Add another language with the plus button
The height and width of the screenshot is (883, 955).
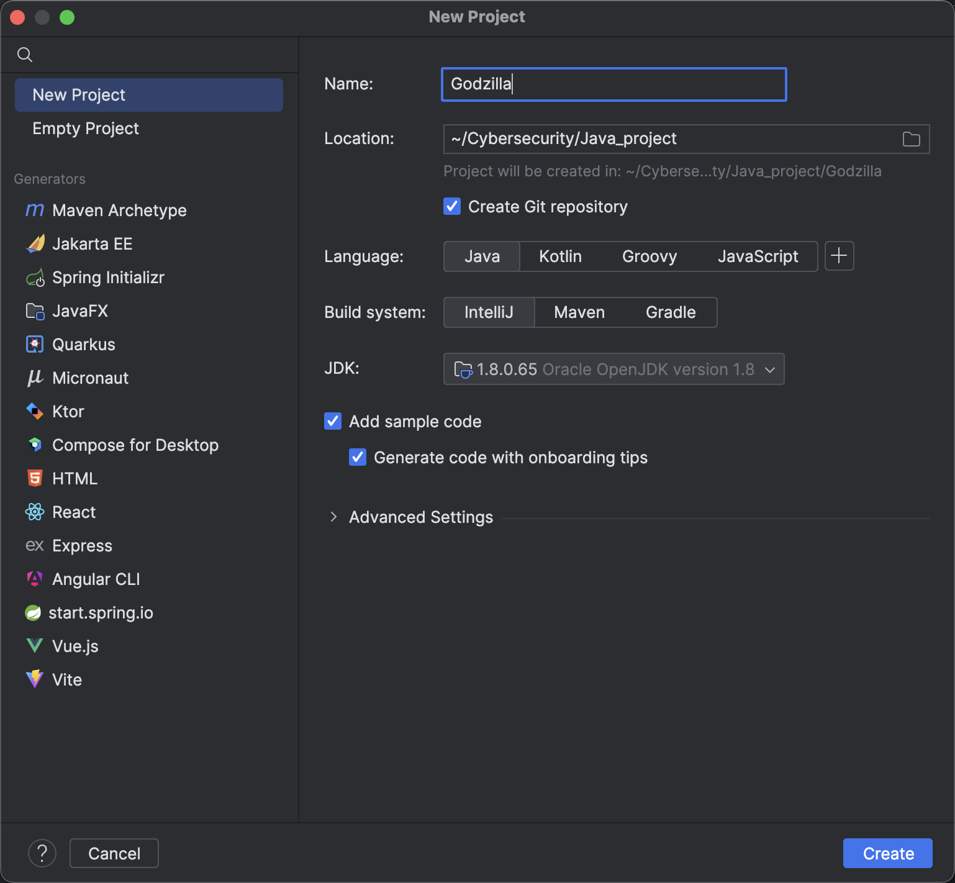tap(839, 256)
